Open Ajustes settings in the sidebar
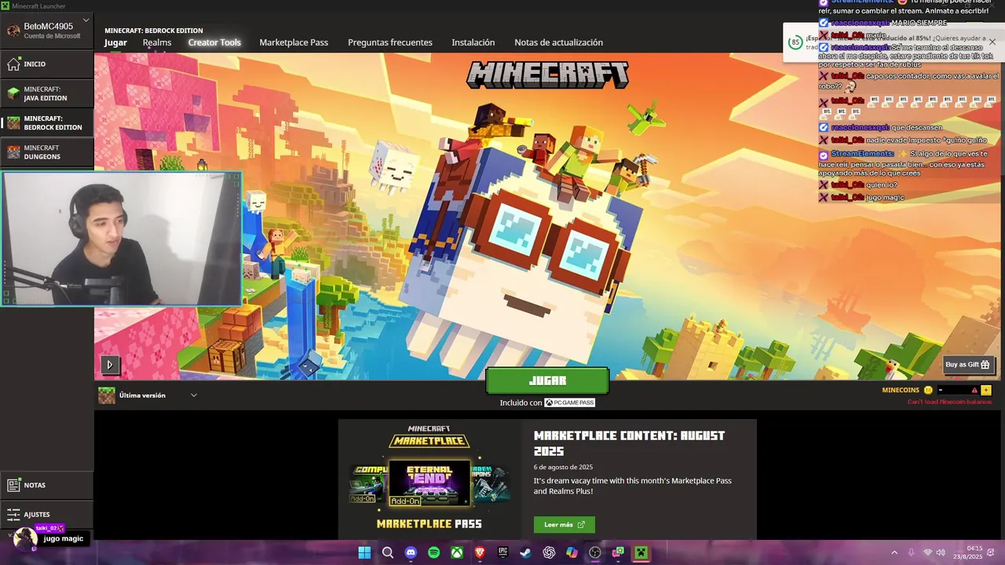Image resolution: width=1005 pixels, height=565 pixels. (46, 514)
